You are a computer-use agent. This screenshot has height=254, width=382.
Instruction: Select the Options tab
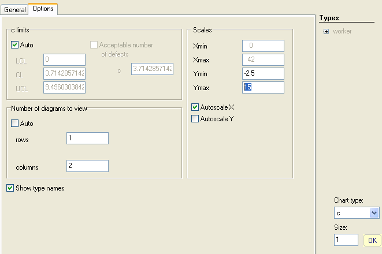point(43,9)
